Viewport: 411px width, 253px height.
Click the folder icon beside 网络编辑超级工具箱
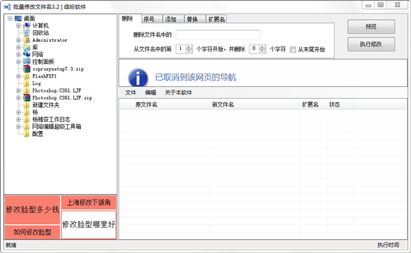[27, 126]
